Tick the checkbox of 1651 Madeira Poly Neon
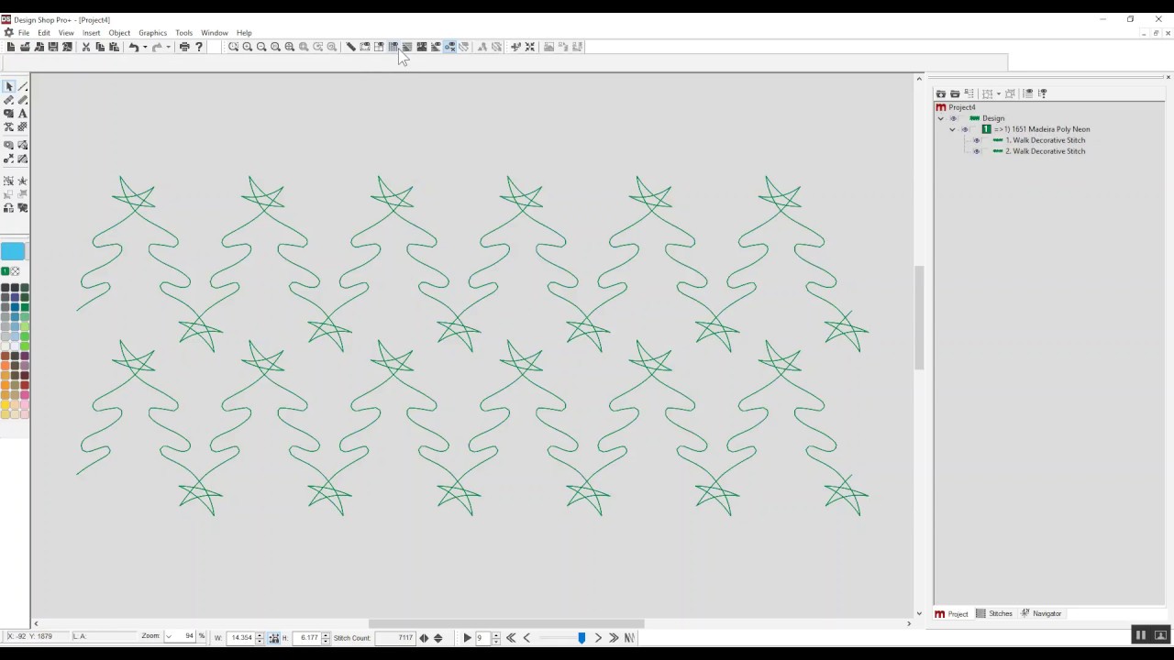This screenshot has width=1174, height=660. click(x=973, y=129)
